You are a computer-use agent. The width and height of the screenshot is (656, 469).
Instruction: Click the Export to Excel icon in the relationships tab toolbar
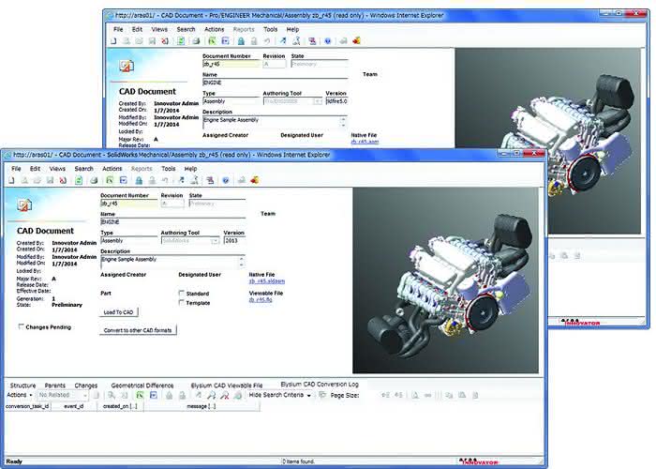tap(140, 395)
